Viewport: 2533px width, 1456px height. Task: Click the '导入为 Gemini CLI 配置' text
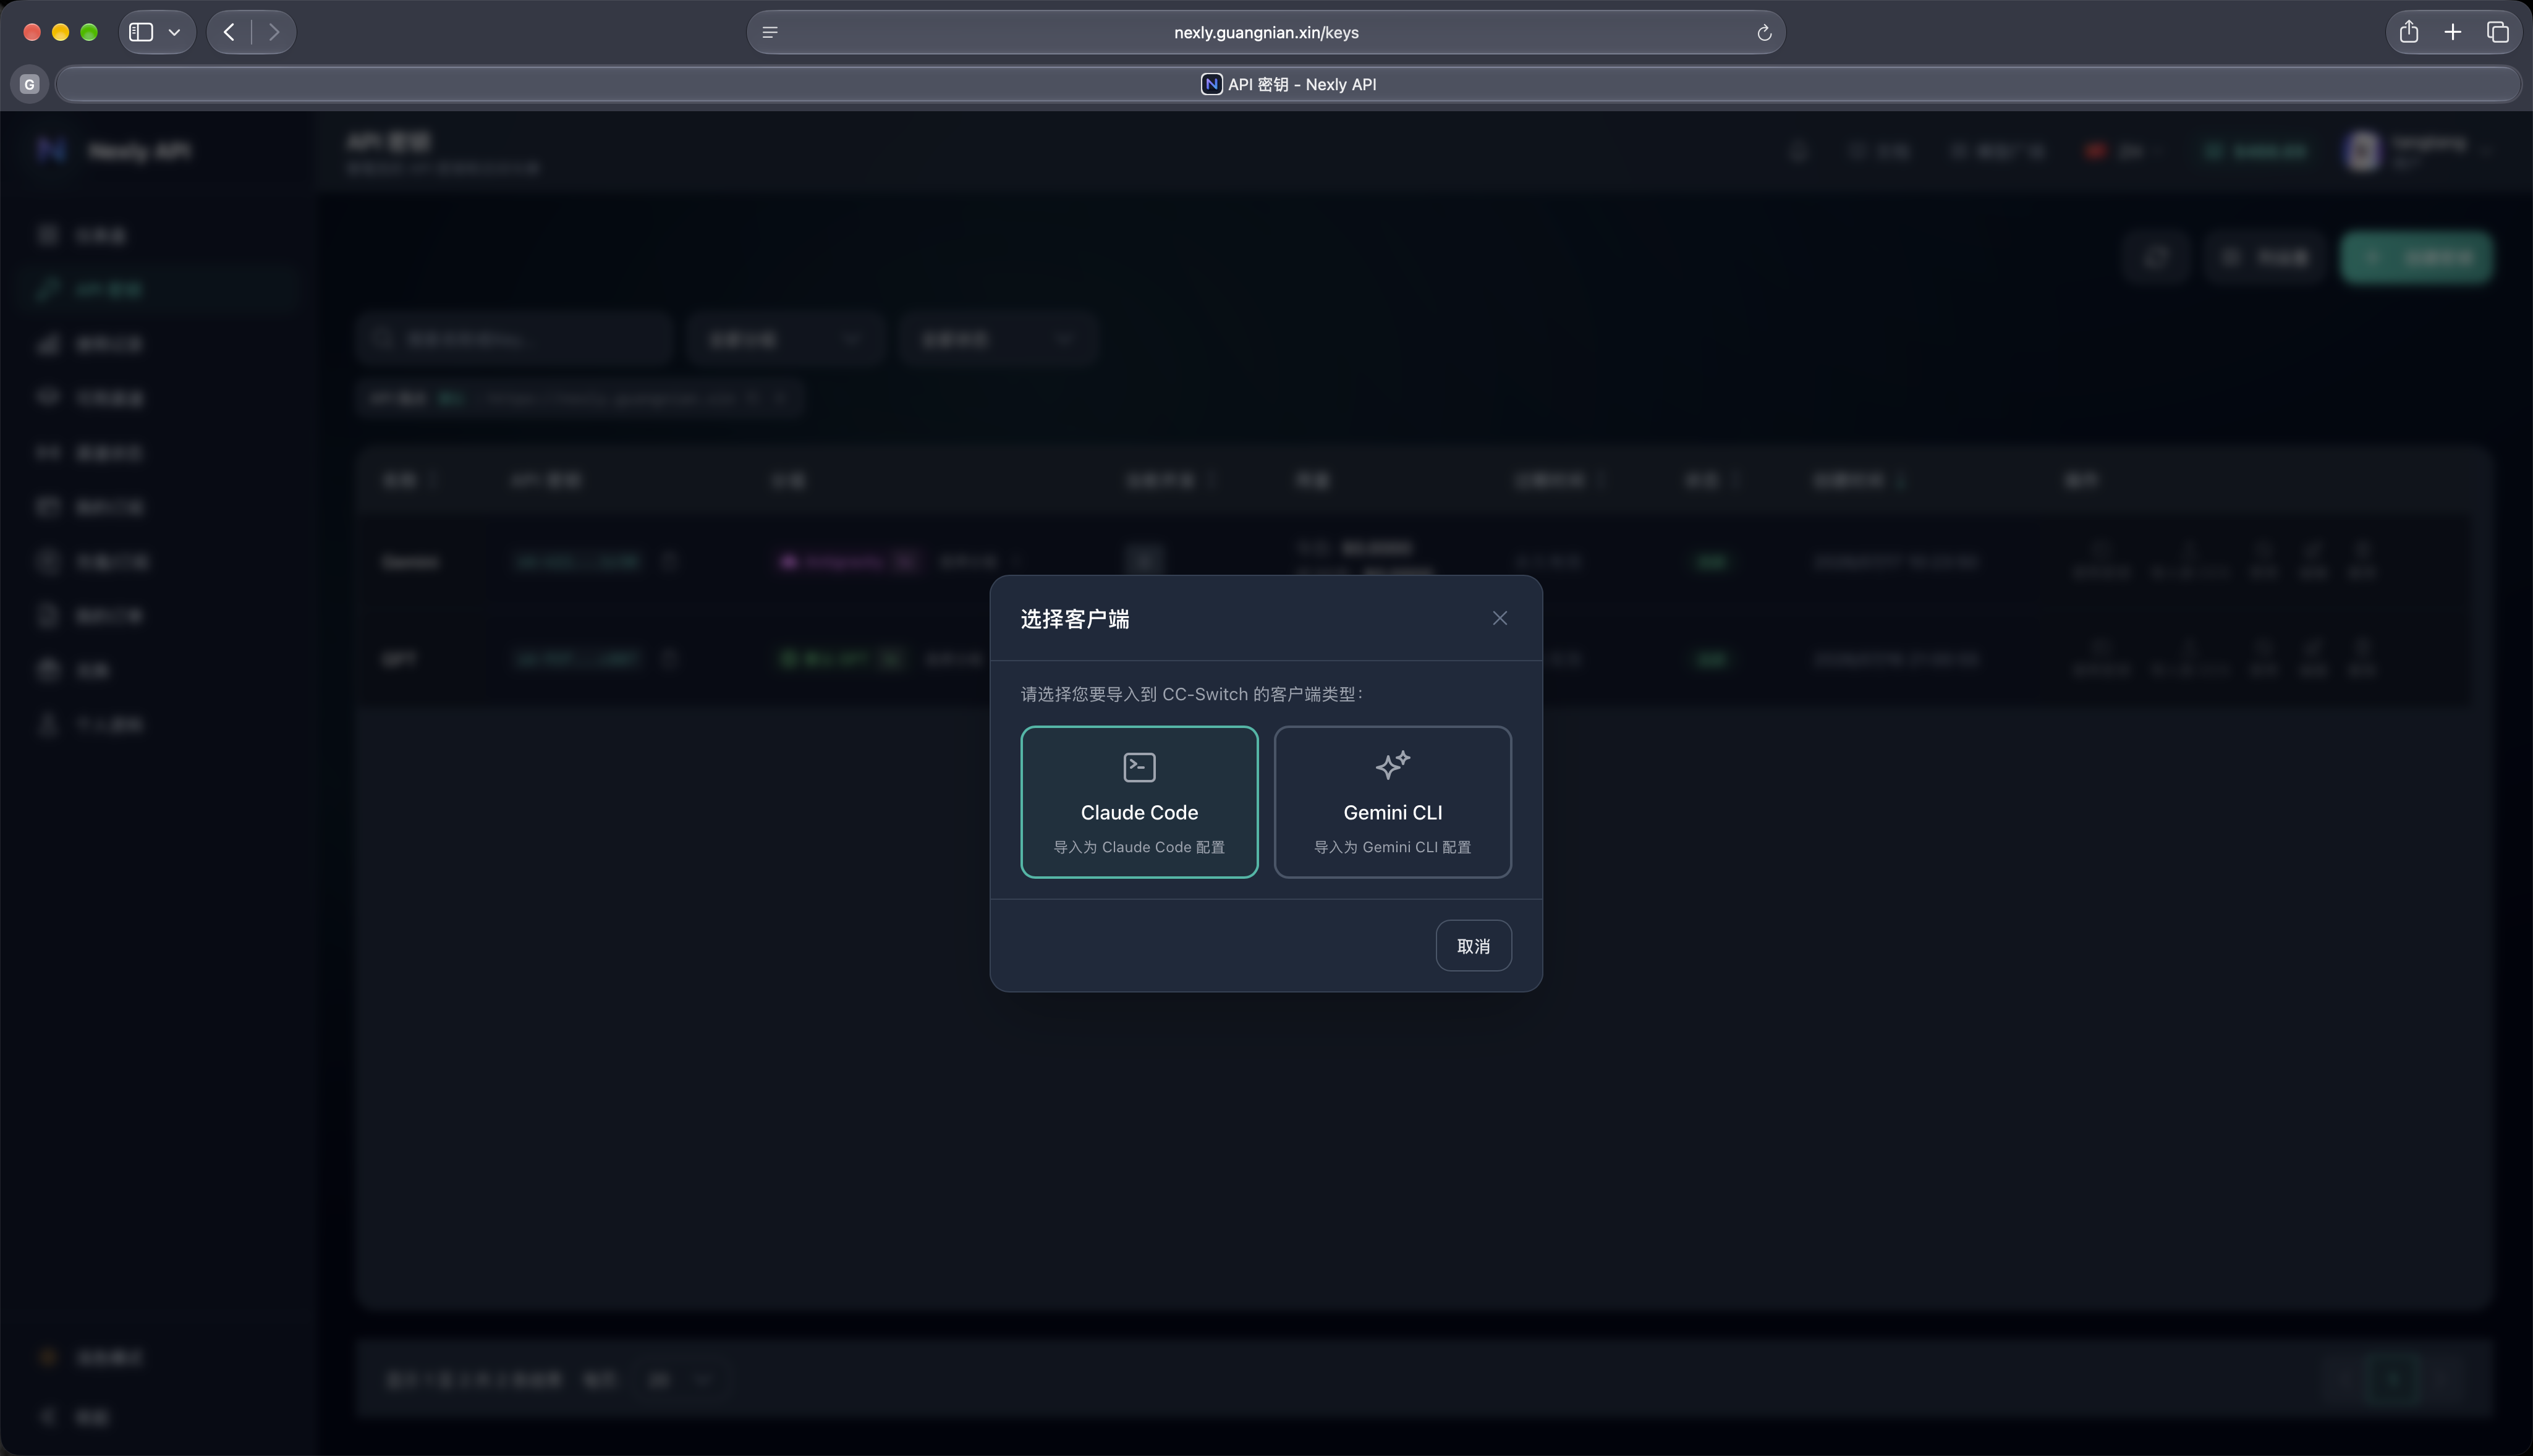point(1392,847)
